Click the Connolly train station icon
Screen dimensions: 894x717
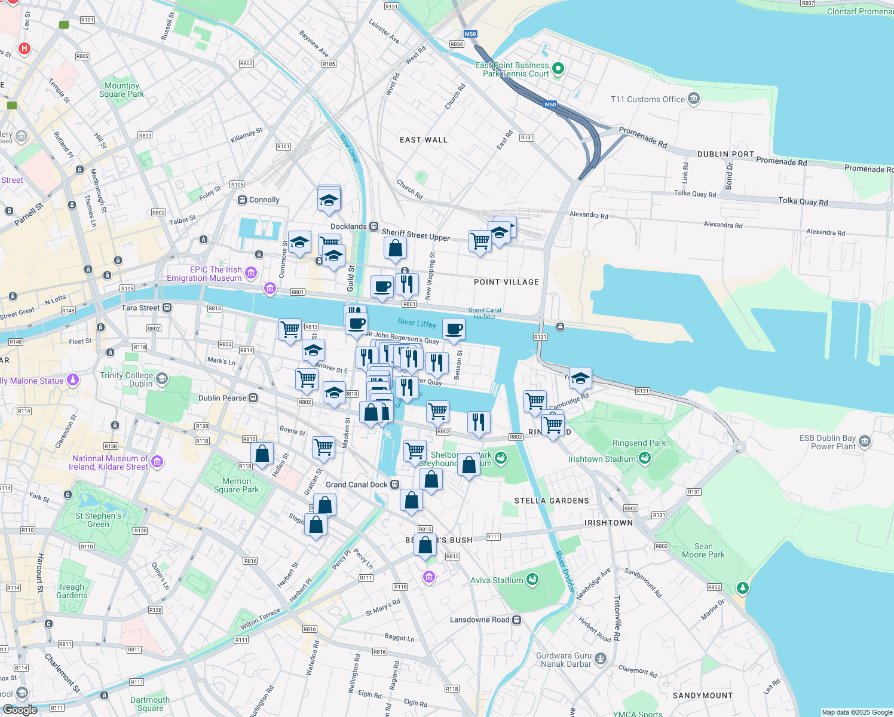click(243, 200)
